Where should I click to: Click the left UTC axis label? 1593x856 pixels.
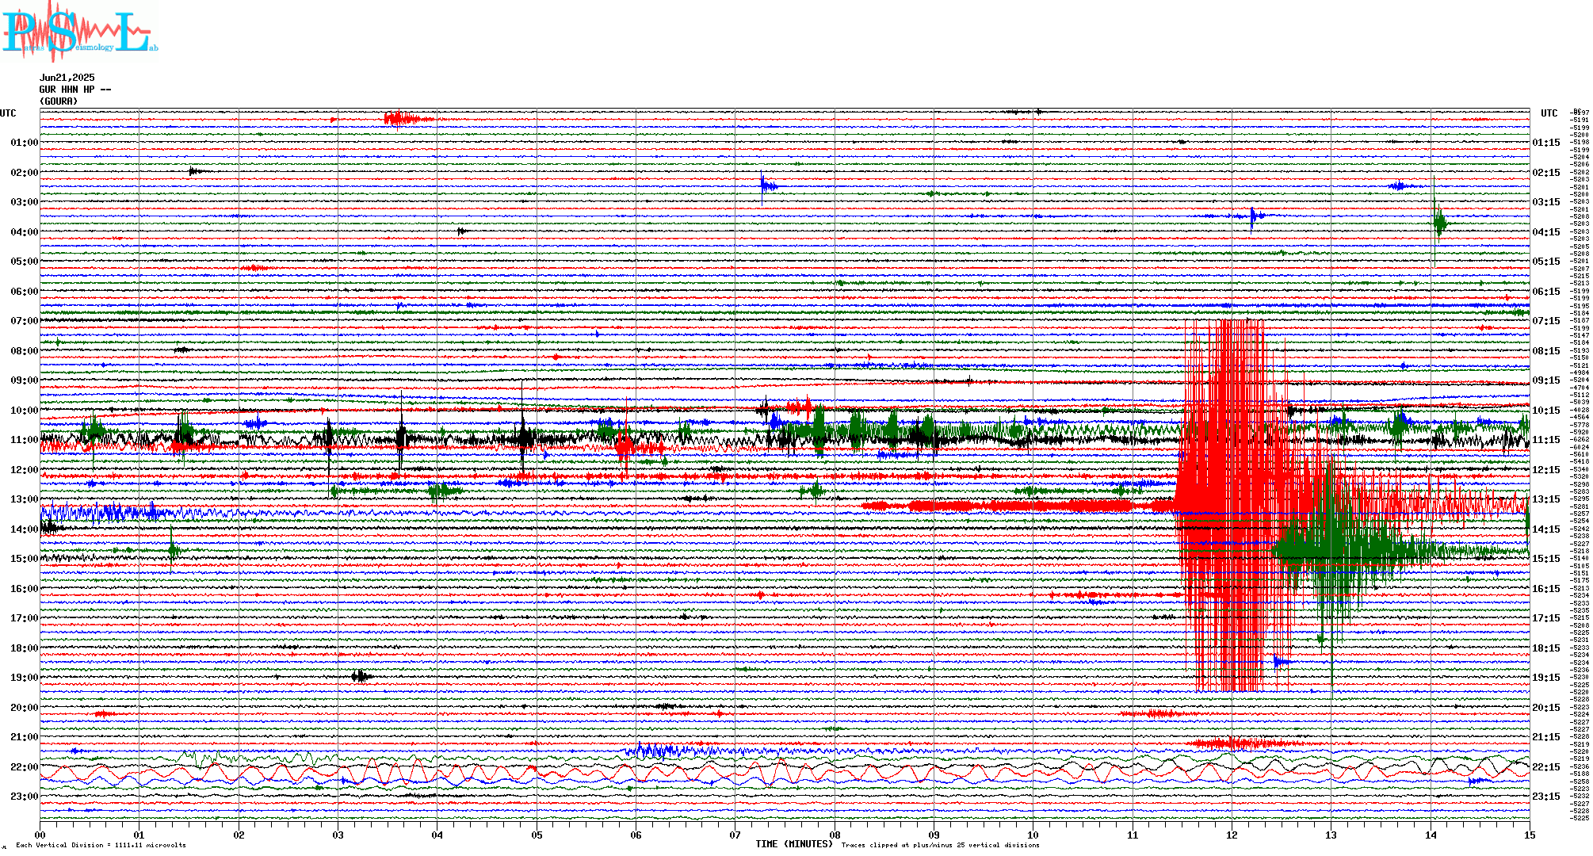point(8,113)
